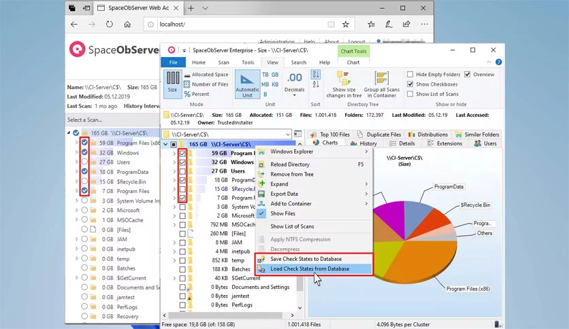Select the Automatic Unit button
Image resolution: width=569 pixels, height=329 pixels.
point(247,84)
